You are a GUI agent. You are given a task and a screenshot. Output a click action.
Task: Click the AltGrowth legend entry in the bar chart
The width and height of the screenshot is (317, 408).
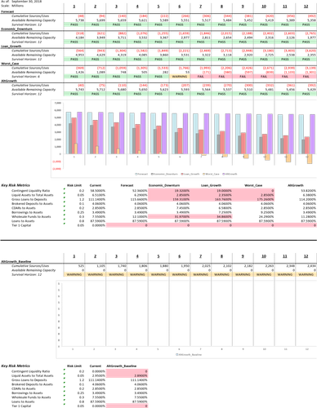230,174
